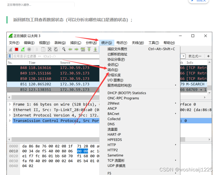Viewport: 217px width, 175px height.
Task: Open the 视图(V) menu
Action: 44,43
